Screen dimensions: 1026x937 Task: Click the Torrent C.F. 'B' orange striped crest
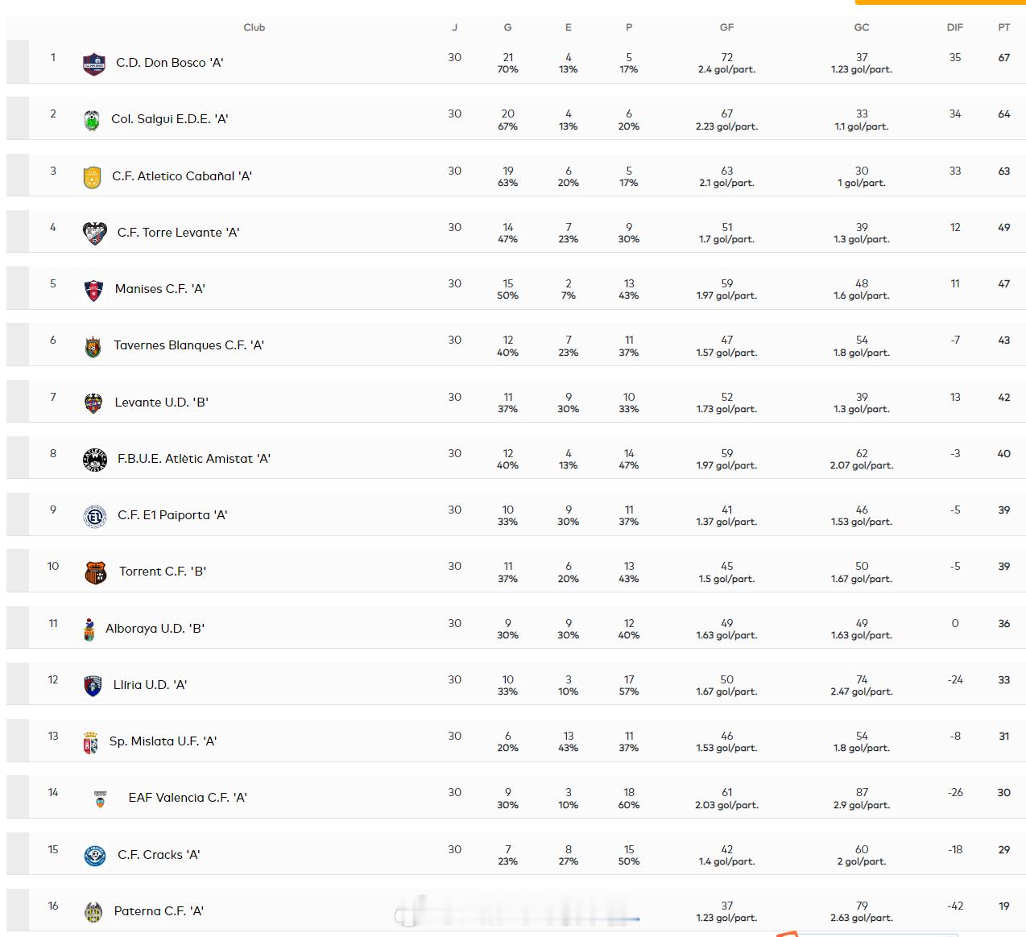[96, 572]
